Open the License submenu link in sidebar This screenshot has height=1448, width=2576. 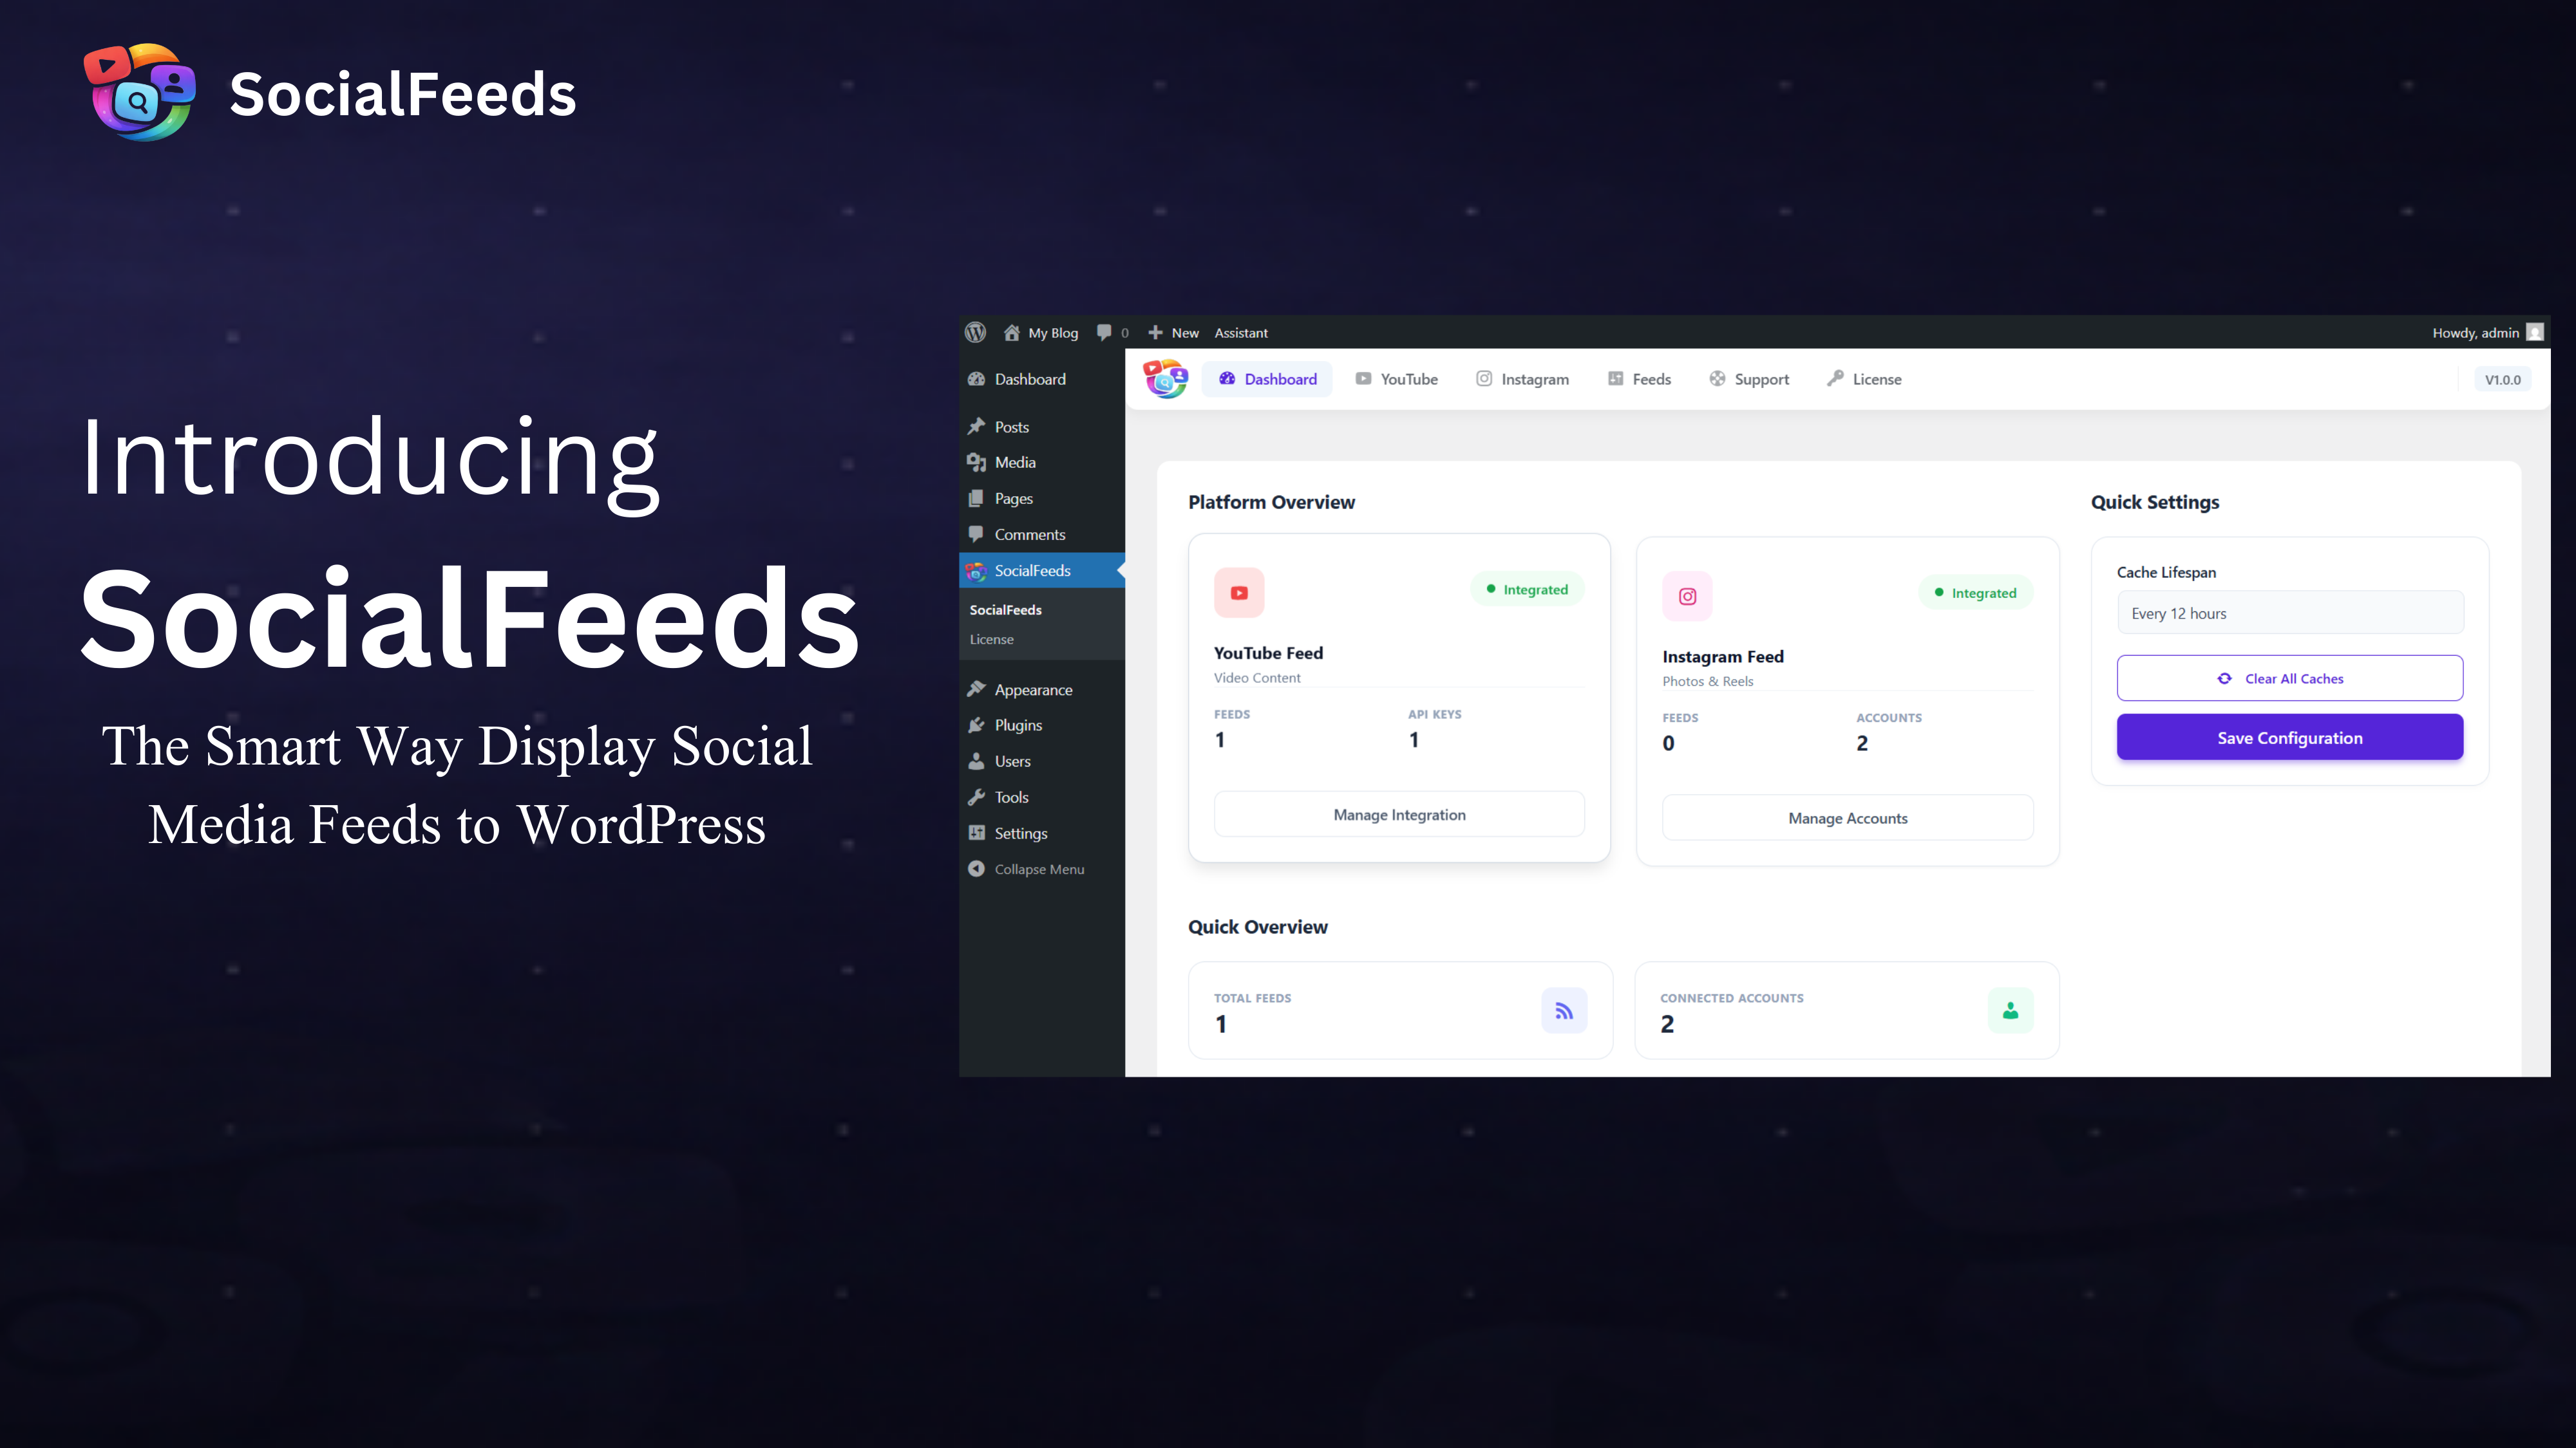pos(991,638)
